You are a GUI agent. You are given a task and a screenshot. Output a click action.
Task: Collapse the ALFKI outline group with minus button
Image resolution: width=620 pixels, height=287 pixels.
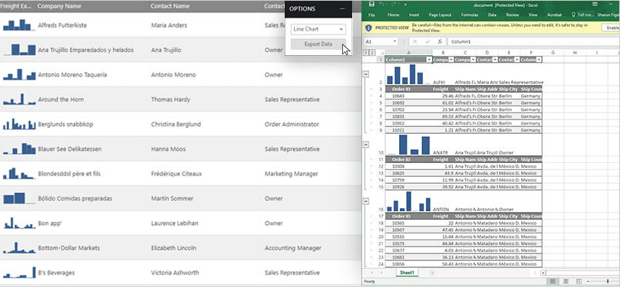click(x=366, y=74)
